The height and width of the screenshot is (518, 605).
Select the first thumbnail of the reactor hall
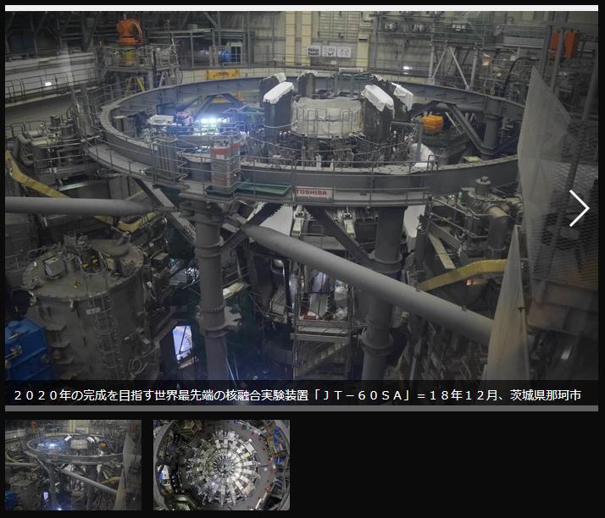(x=73, y=465)
